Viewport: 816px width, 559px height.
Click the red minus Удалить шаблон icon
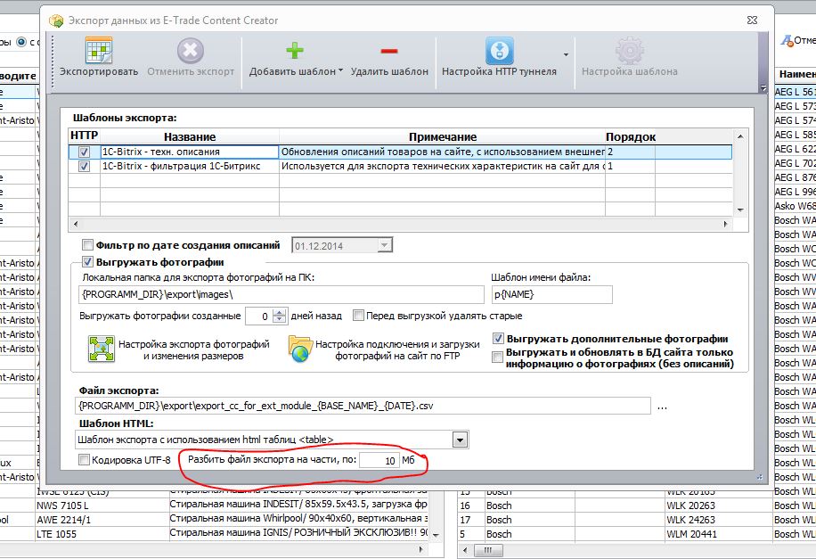(x=389, y=51)
